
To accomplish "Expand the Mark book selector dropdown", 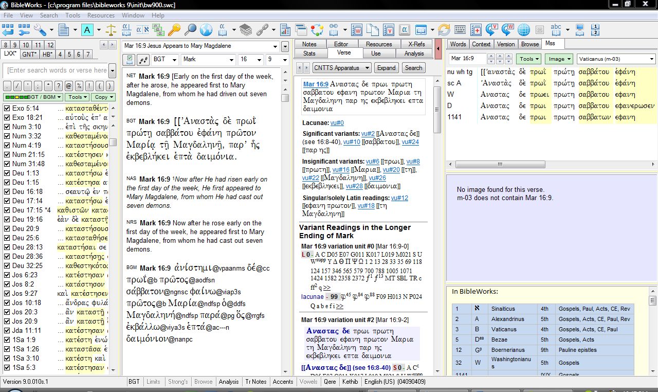I will 231,59.
